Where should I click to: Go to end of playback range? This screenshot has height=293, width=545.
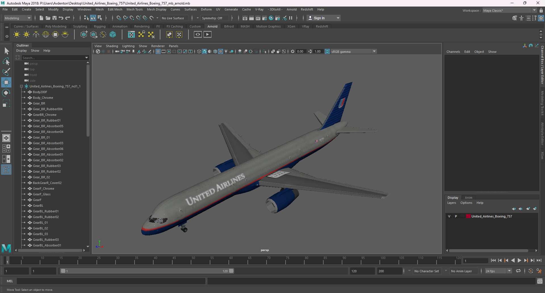click(x=539, y=260)
